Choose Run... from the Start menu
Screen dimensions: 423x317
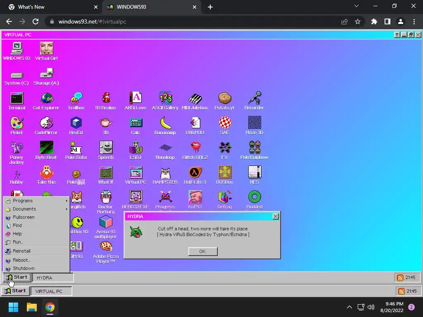click(36, 242)
